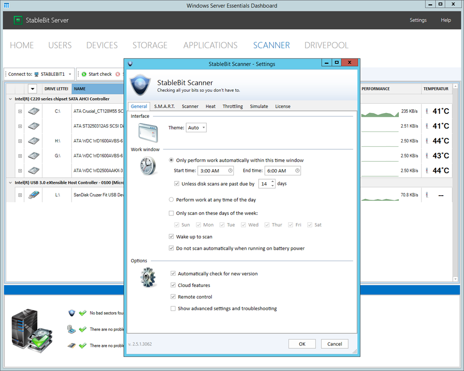Viewport: 464px width, 371px height.
Task: Enable Show advanced settings and troubleshooting
Action: point(173,309)
